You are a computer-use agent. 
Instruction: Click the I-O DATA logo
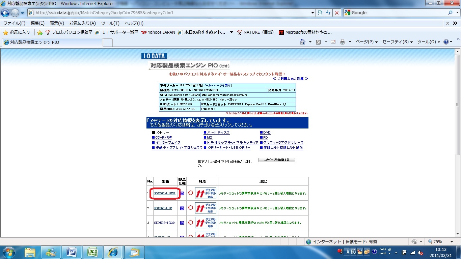point(154,56)
